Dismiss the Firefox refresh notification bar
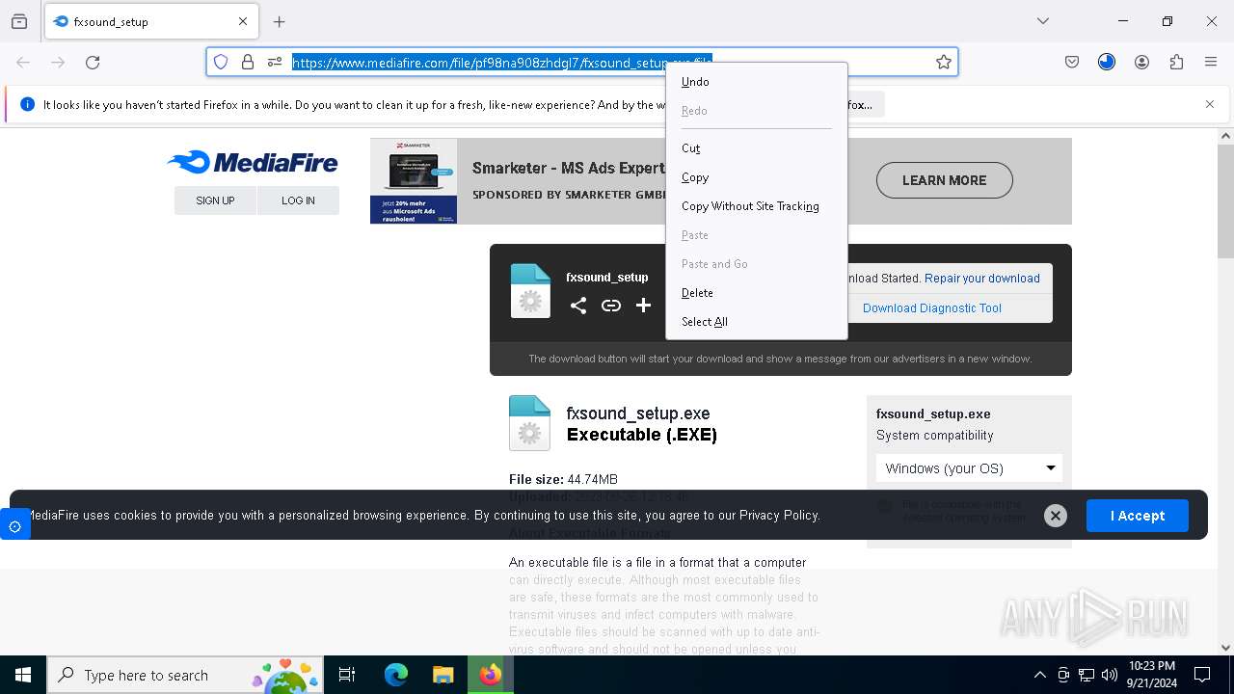Screen dimensions: 1234x694 [1210, 104]
